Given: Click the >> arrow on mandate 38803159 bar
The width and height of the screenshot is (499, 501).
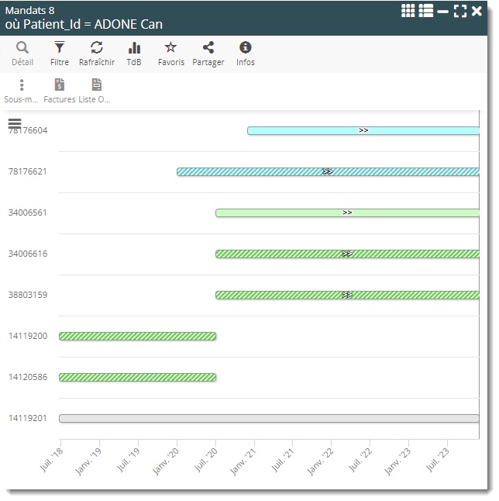Looking at the screenshot, I should click(x=347, y=295).
